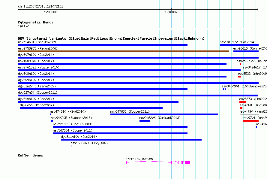267x179 pixels.
Task: Click the dgv307n100 (Coe2014) label
Action: coord(36,55)
